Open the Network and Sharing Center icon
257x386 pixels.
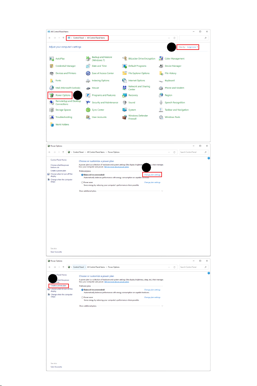tap(124, 88)
